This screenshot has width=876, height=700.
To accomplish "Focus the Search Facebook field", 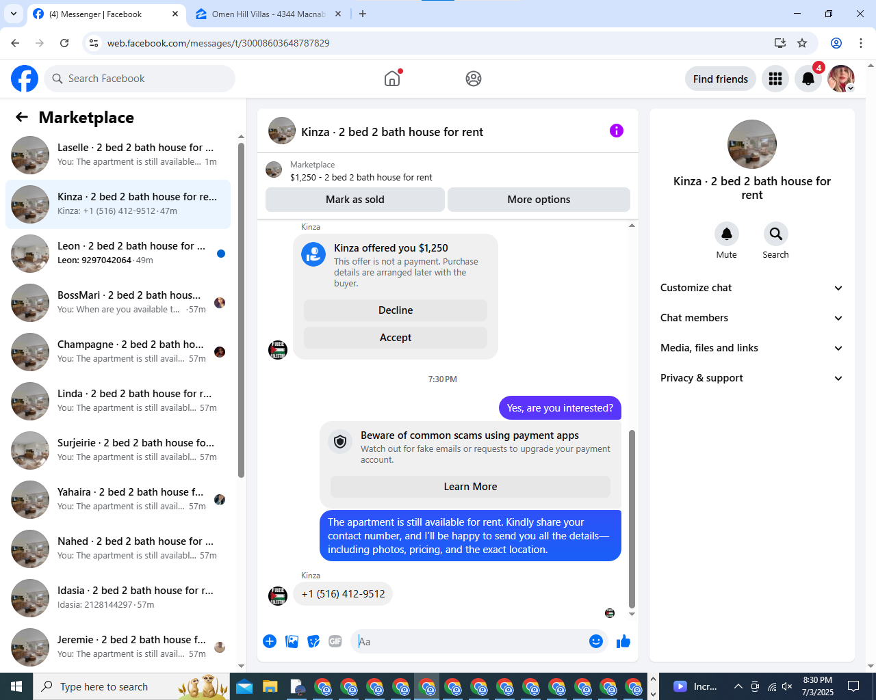I will [x=140, y=79].
